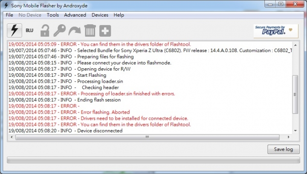Open the Help menu

click(x=119, y=15)
